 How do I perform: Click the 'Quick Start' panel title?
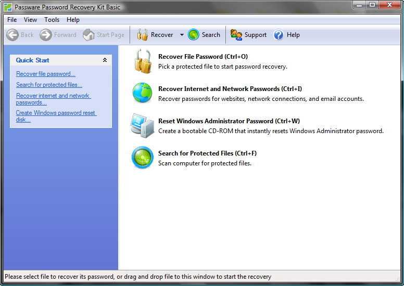[x=32, y=60]
